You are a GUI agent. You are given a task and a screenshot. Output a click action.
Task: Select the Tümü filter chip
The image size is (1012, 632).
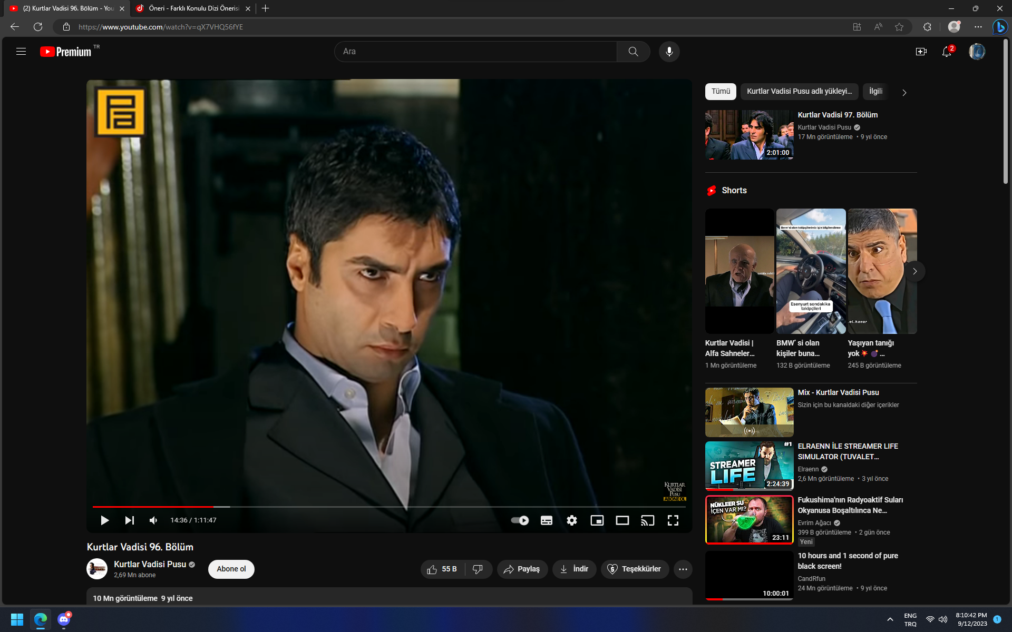coord(721,91)
